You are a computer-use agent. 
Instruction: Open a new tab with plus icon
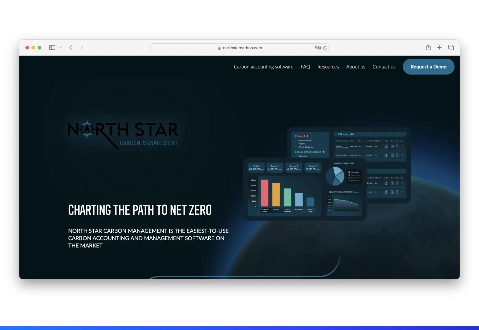pos(440,47)
